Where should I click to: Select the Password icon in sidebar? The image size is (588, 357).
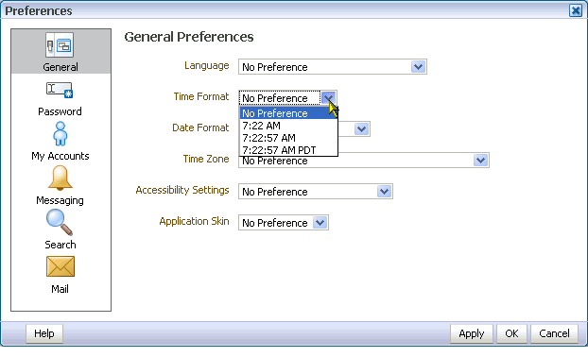pos(60,90)
